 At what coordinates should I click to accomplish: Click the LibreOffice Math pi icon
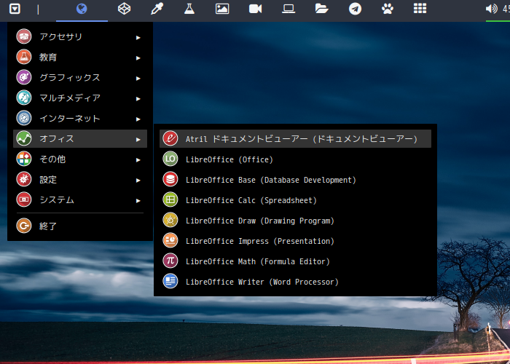pos(170,261)
